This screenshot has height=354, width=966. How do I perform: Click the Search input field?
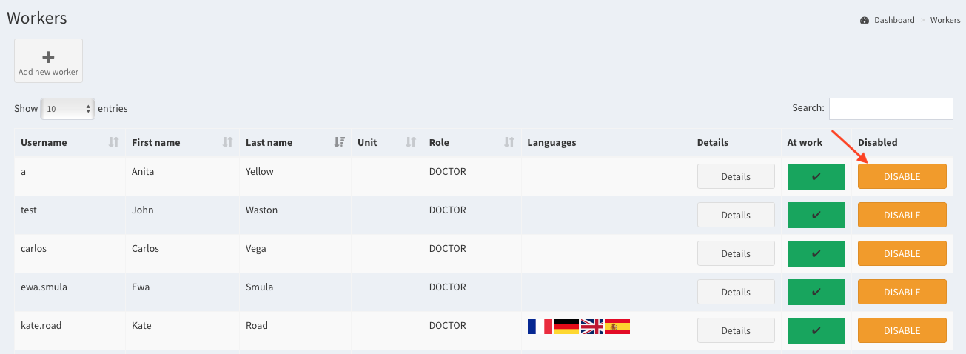(890, 108)
